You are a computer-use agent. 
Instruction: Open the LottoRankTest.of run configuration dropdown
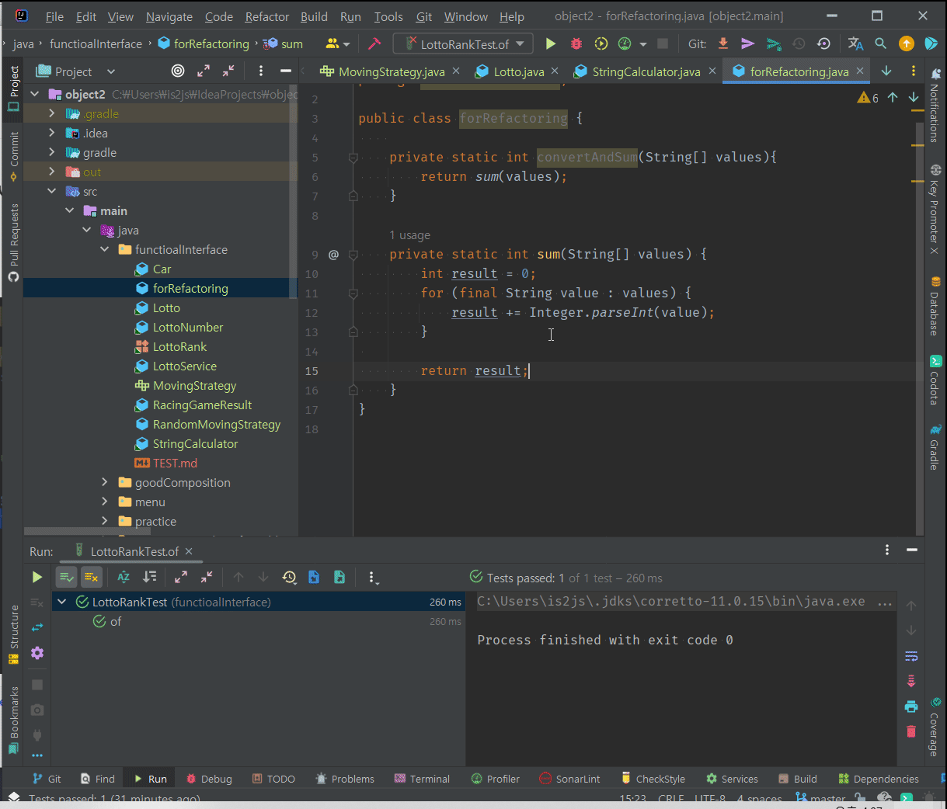(464, 44)
